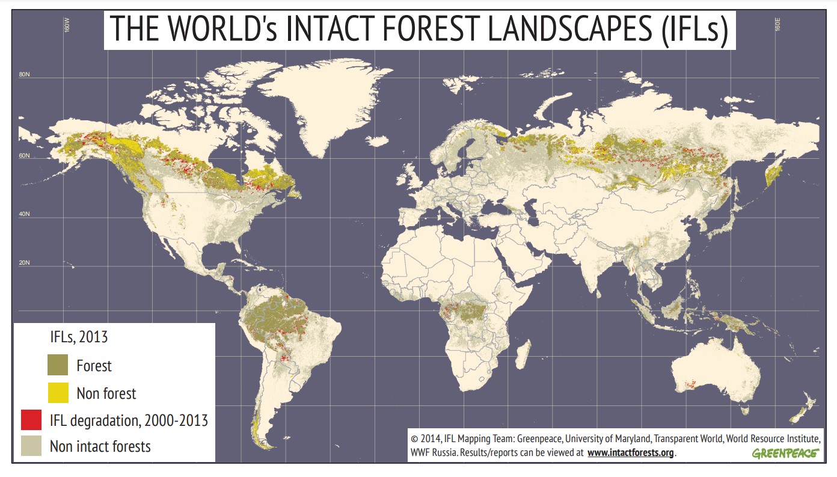Image resolution: width=837 pixels, height=477 pixels.
Task: Click the 160E longitude label
Action: [x=778, y=25]
